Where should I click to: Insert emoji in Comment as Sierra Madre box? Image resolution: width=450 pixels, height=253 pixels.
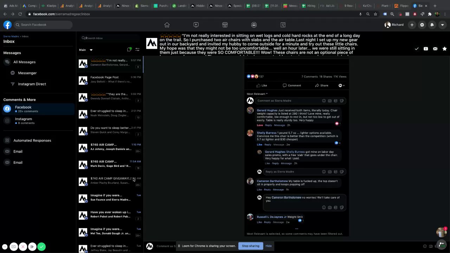point(324,101)
